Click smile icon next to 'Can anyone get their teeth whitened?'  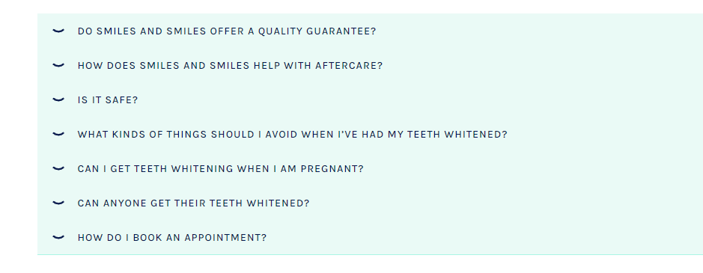click(58, 203)
